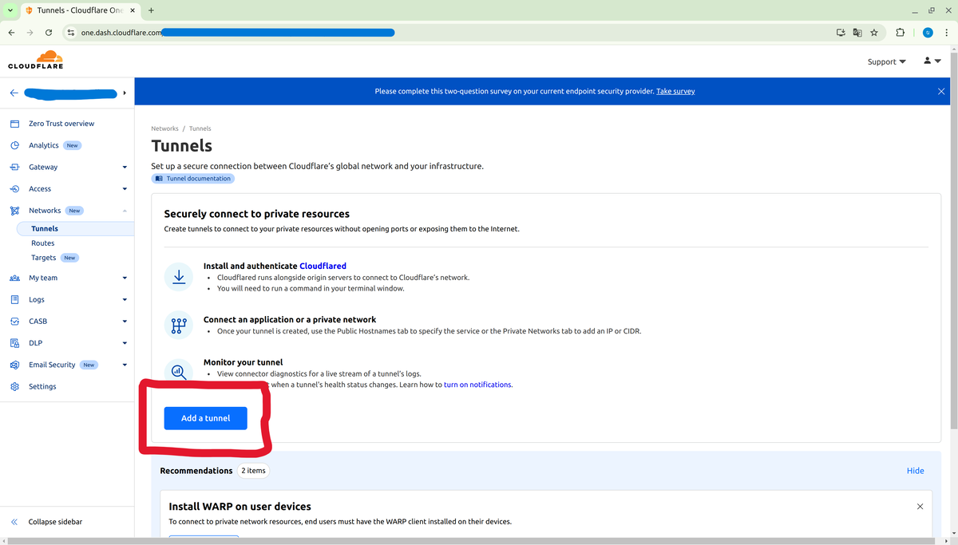Expand the CASB menu arrow
This screenshot has height=545, width=958.
[x=125, y=322]
